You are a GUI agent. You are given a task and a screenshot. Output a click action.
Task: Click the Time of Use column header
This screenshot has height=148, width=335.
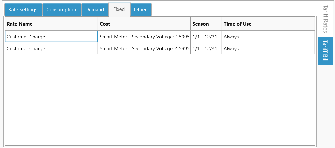pyautogui.click(x=268, y=24)
